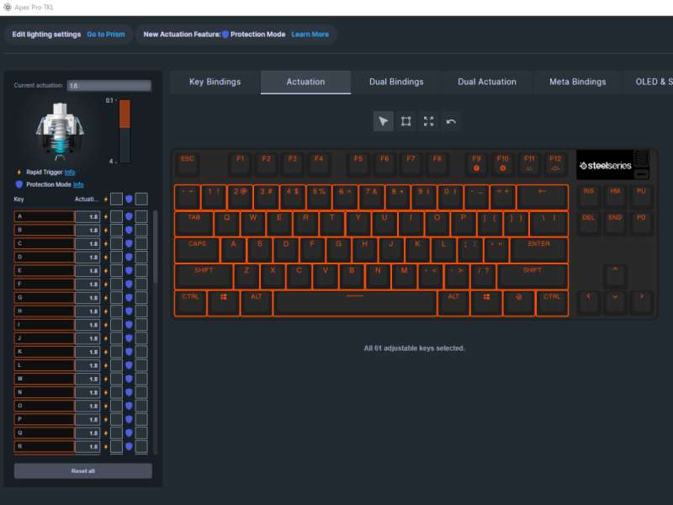Click the ESC key on keyboard diagram

188,163
